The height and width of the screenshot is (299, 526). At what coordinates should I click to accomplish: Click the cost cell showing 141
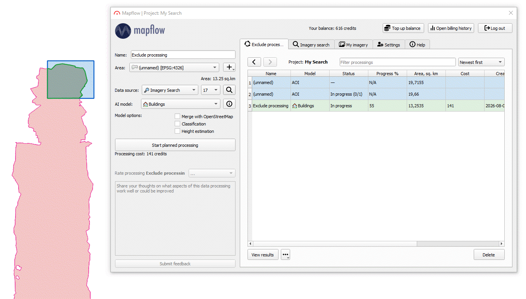pos(465,106)
